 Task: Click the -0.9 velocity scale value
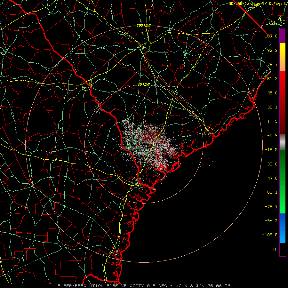point(272,136)
